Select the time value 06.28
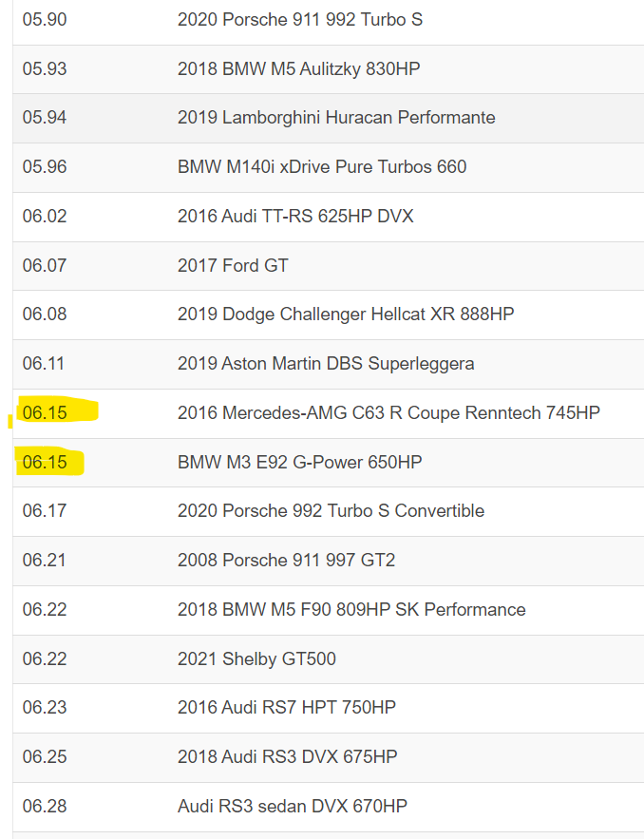This screenshot has height=839, width=644. (45, 807)
